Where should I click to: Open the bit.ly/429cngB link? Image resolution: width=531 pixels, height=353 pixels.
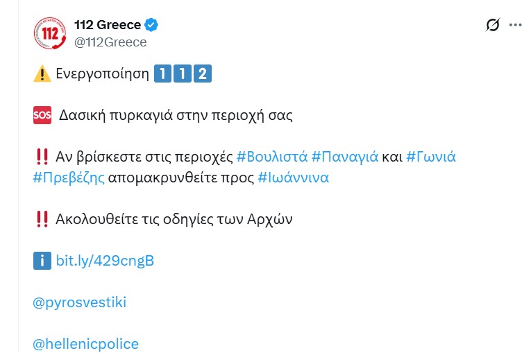click(105, 261)
